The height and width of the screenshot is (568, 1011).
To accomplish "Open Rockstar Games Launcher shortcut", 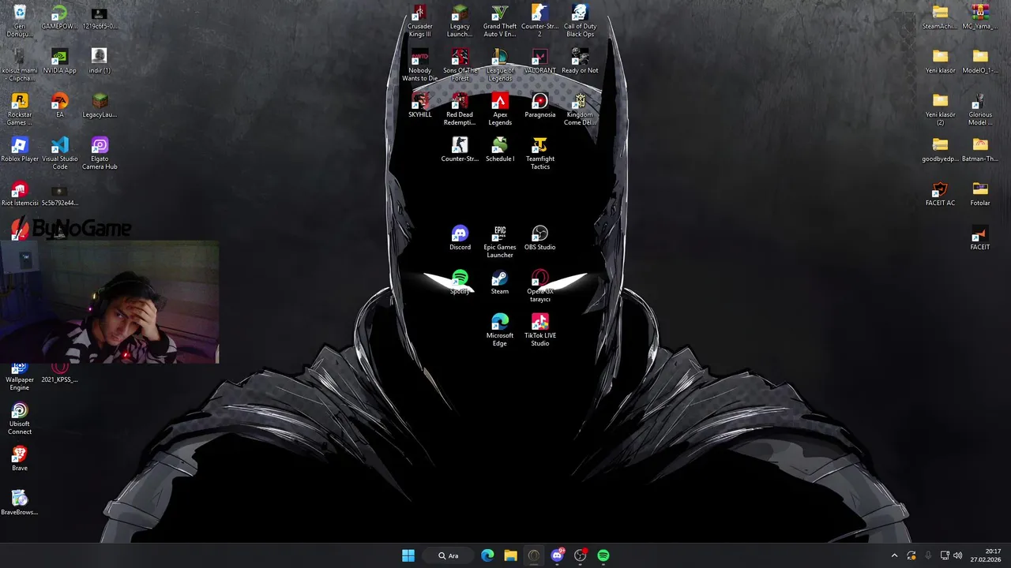I will [x=20, y=109].
